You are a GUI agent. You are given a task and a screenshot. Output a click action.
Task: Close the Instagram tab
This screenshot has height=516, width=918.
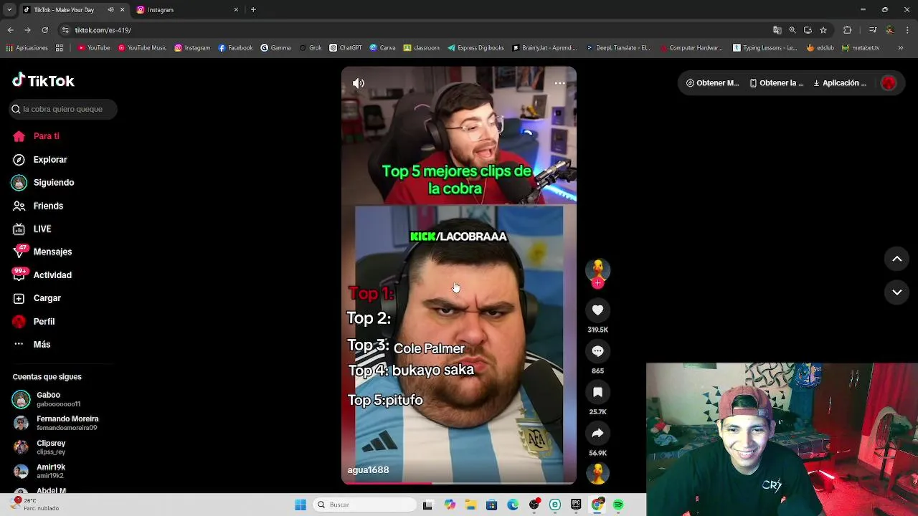[236, 10]
